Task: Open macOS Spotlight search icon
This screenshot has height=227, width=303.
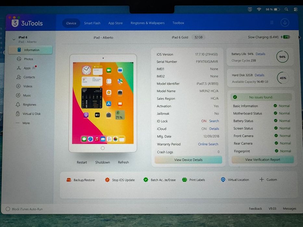Action: pos(286,9)
